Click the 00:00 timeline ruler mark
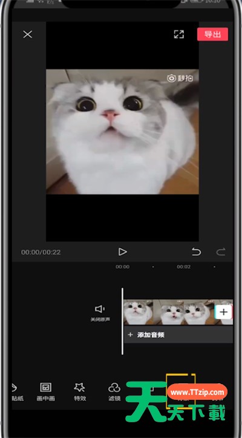This screenshot has height=438, width=242. (122, 267)
